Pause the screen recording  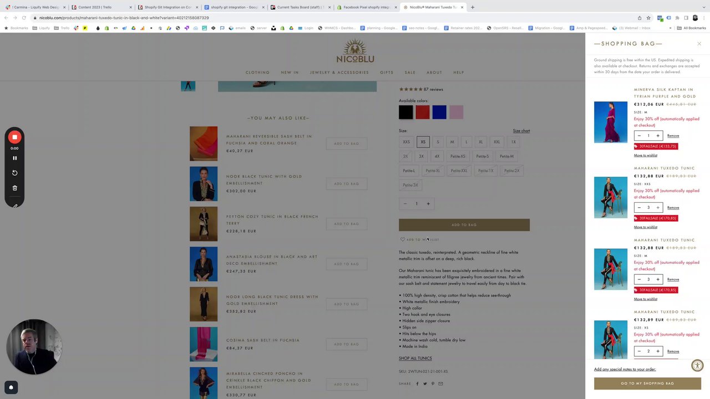tap(14, 158)
